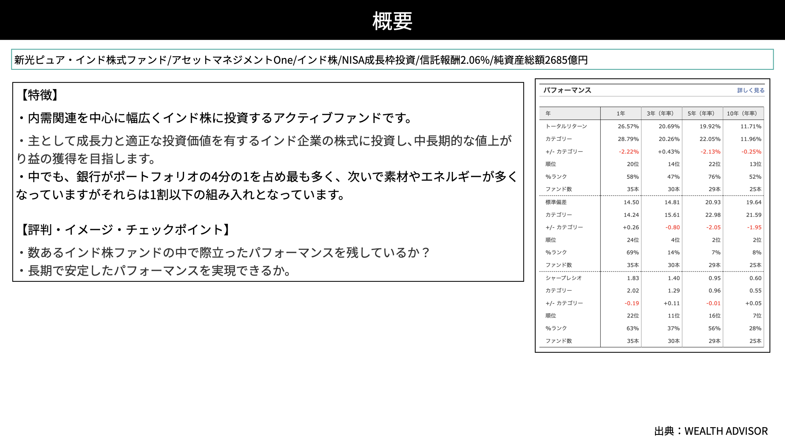Click the 28.79% category return value

pos(628,139)
